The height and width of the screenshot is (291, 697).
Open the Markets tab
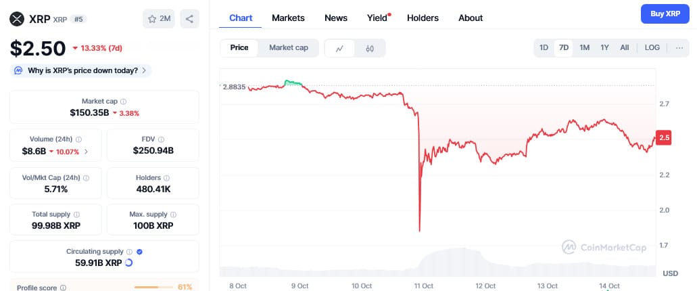click(288, 18)
